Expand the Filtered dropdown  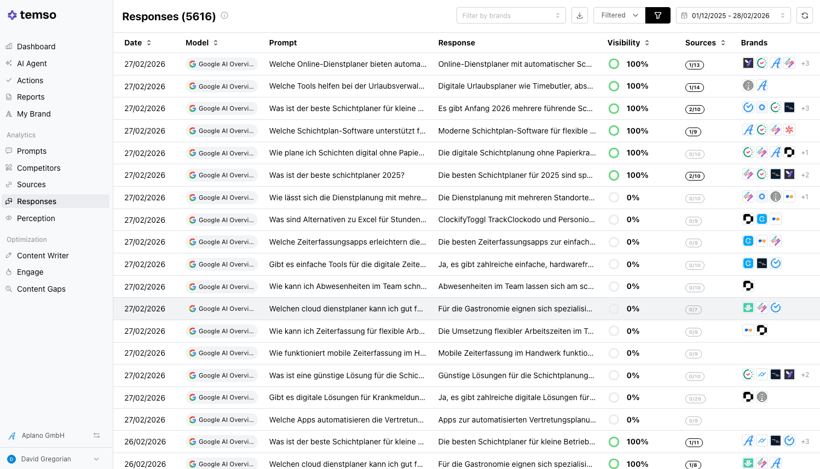[619, 16]
